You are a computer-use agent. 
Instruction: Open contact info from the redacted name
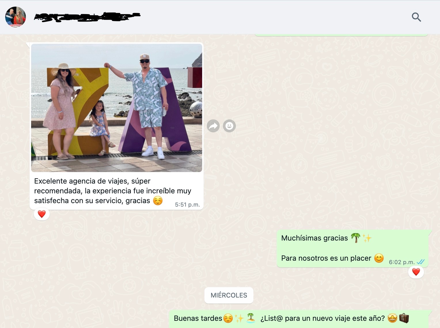(x=87, y=17)
